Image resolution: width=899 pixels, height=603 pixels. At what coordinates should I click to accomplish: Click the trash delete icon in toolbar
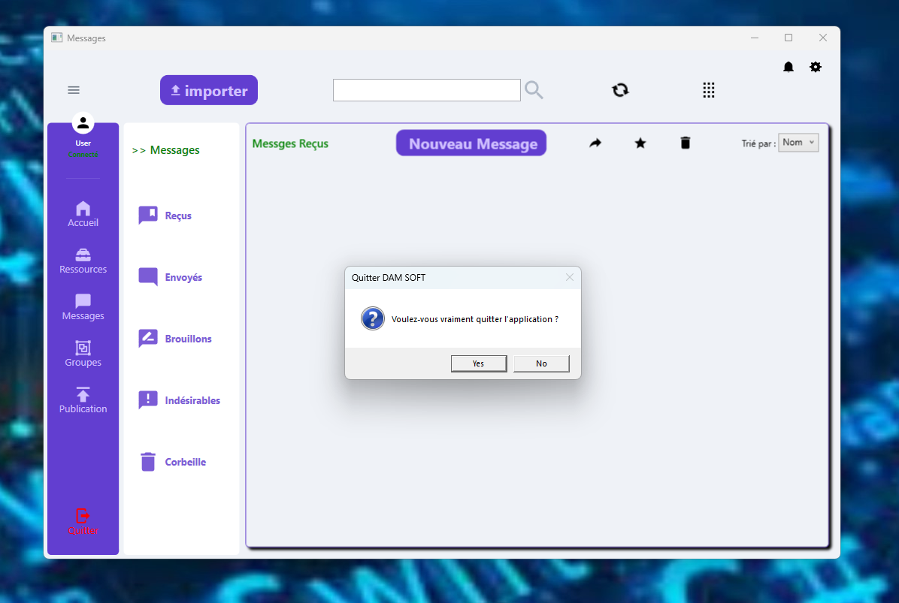pyautogui.click(x=686, y=143)
